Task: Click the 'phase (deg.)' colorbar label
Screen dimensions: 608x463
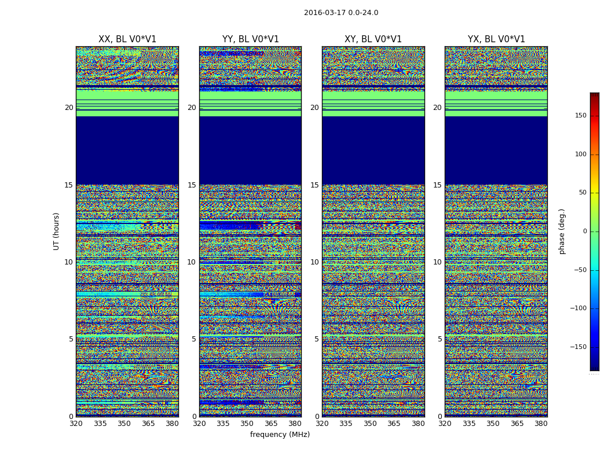Action: coord(562,231)
